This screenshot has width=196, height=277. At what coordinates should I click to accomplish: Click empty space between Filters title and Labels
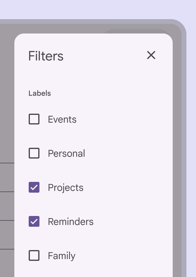[x=90, y=75]
